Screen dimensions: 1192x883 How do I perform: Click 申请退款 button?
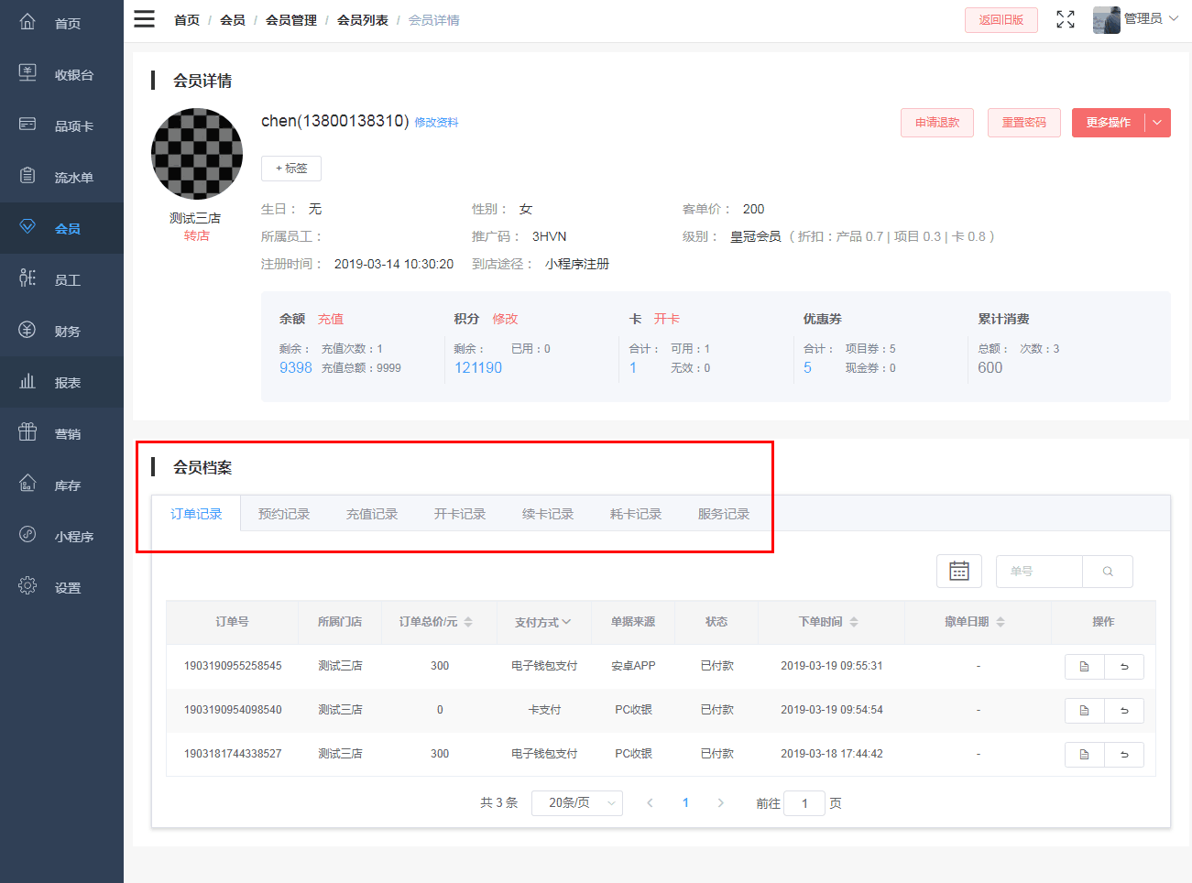click(937, 123)
